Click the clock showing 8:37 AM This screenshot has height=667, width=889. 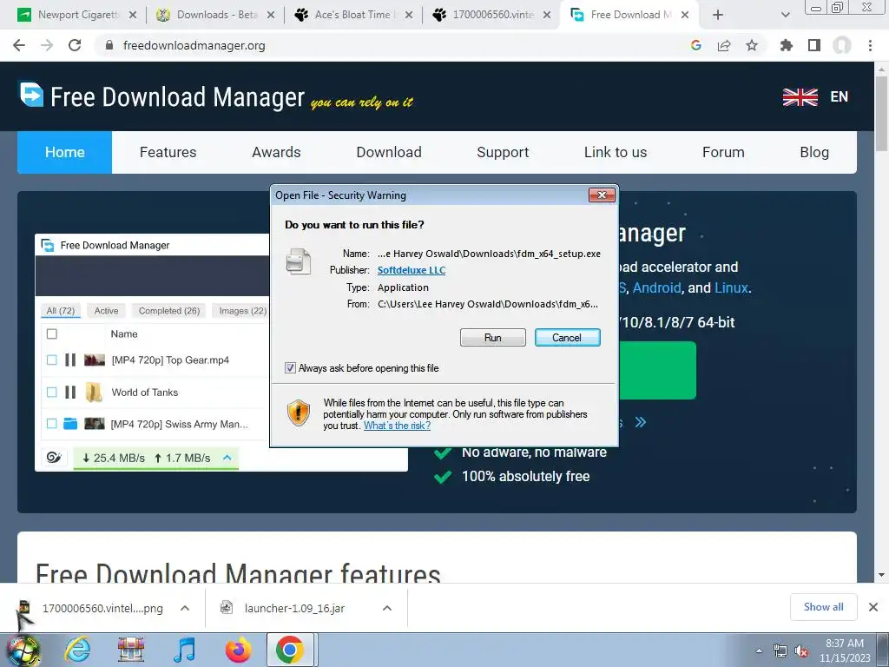(x=844, y=644)
